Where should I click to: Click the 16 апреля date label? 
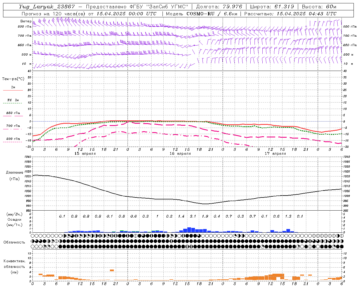[180, 154]
